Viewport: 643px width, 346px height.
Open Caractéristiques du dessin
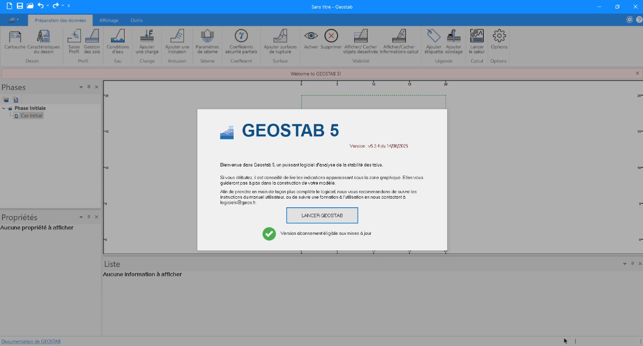(43, 41)
